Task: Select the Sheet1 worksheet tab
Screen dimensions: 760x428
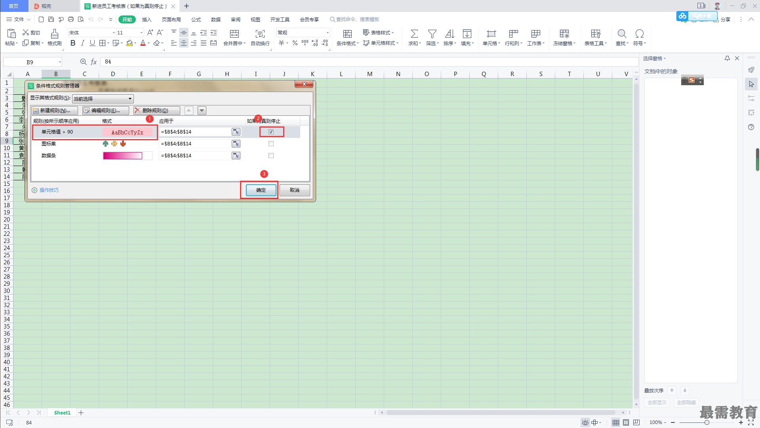Action: pos(62,413)
